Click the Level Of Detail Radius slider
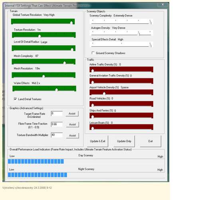 tap(44, 48)
